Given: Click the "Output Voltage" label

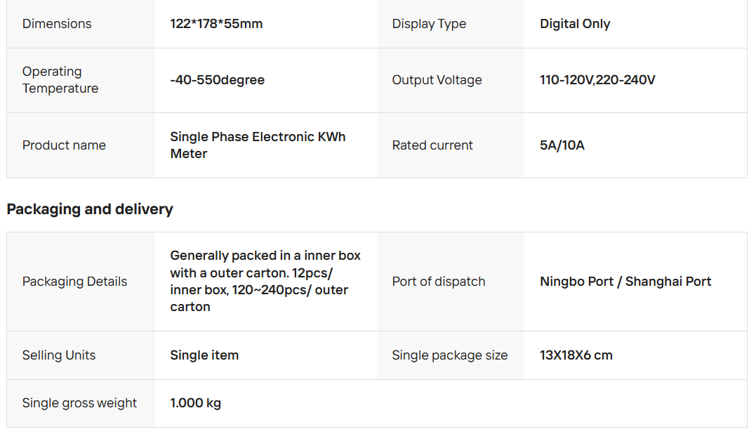Looking at the screenshot, I should coord(437,80).
